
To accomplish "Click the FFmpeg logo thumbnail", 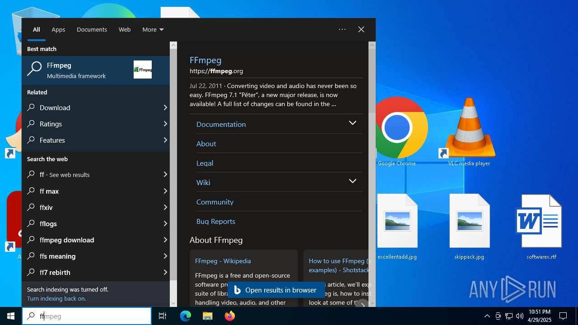I will click(x=143, y=70).
